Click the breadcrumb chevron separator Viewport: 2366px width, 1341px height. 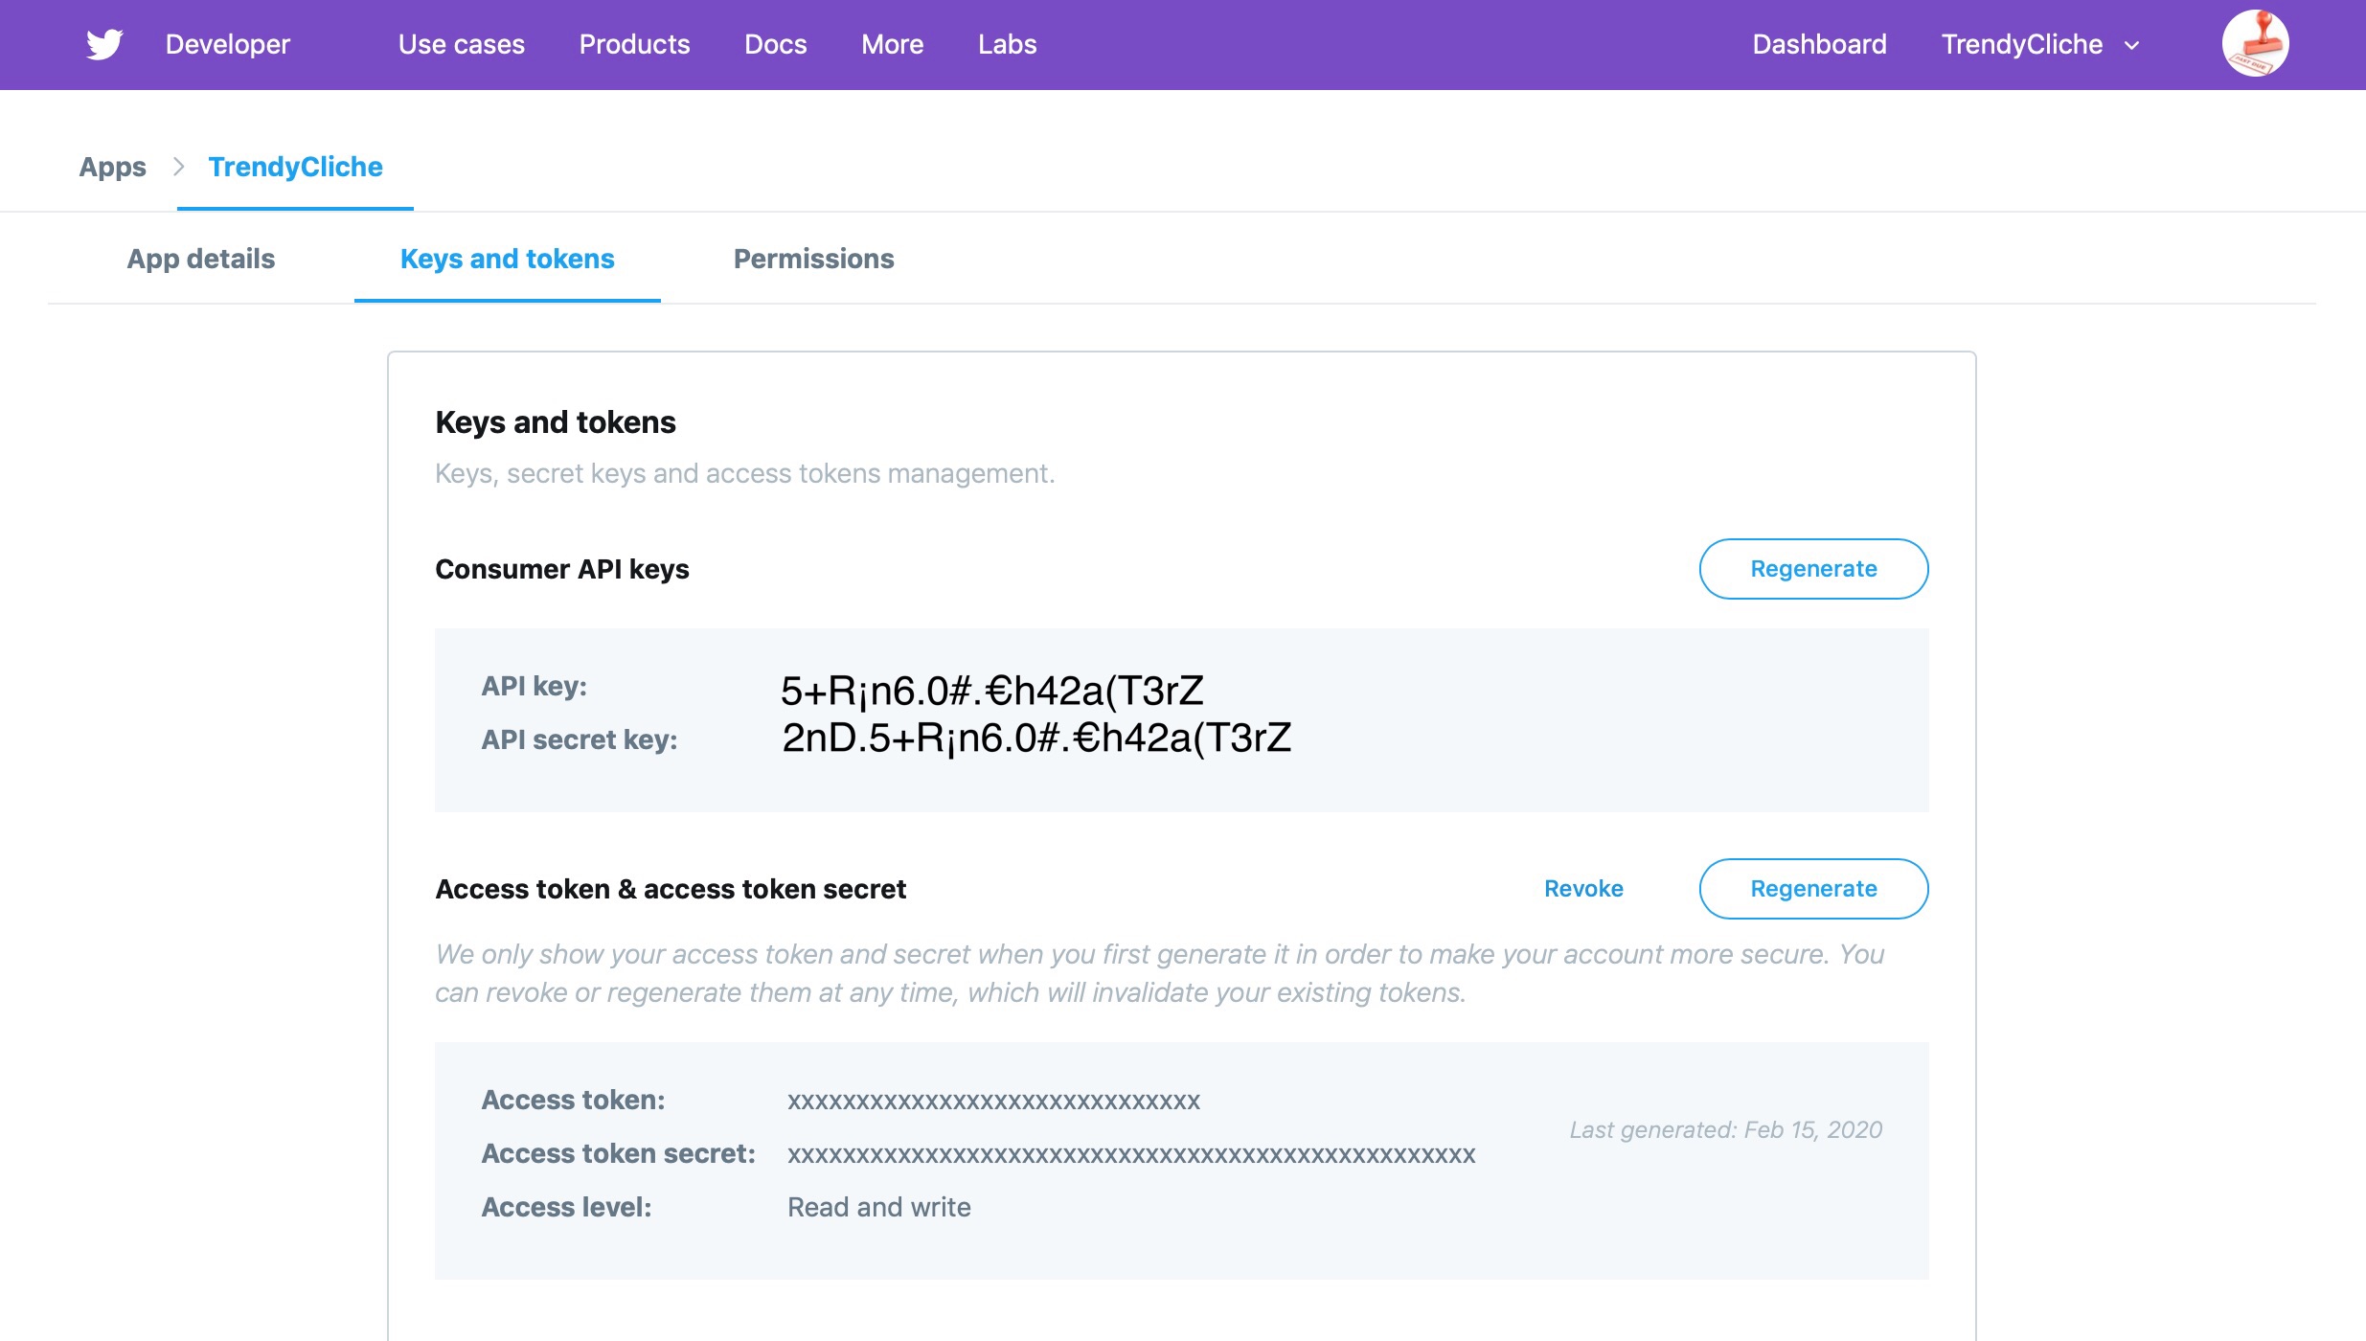178,167
